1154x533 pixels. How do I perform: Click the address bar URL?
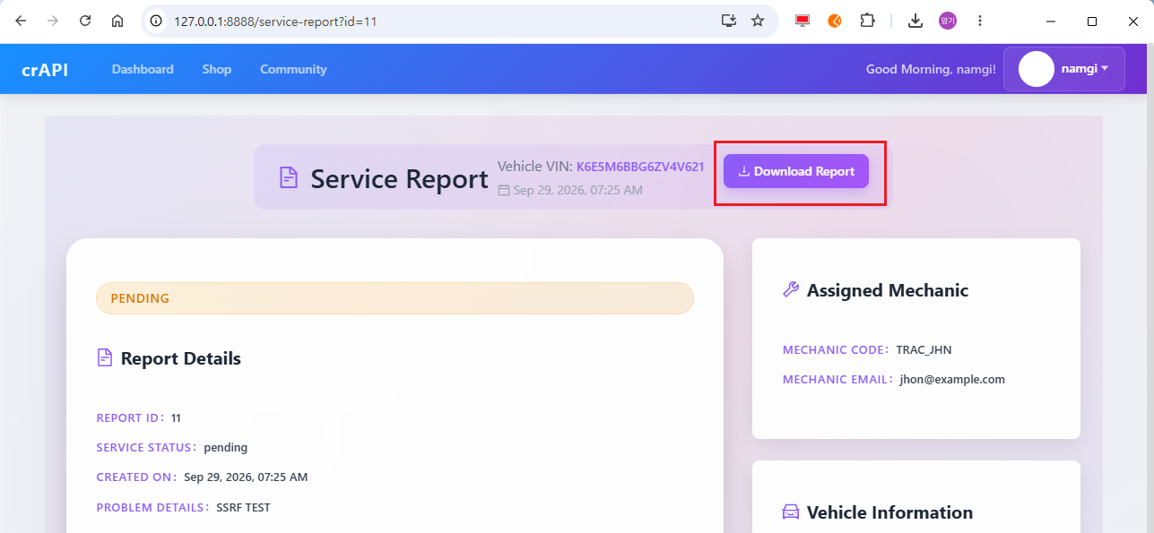click(275, 21)
